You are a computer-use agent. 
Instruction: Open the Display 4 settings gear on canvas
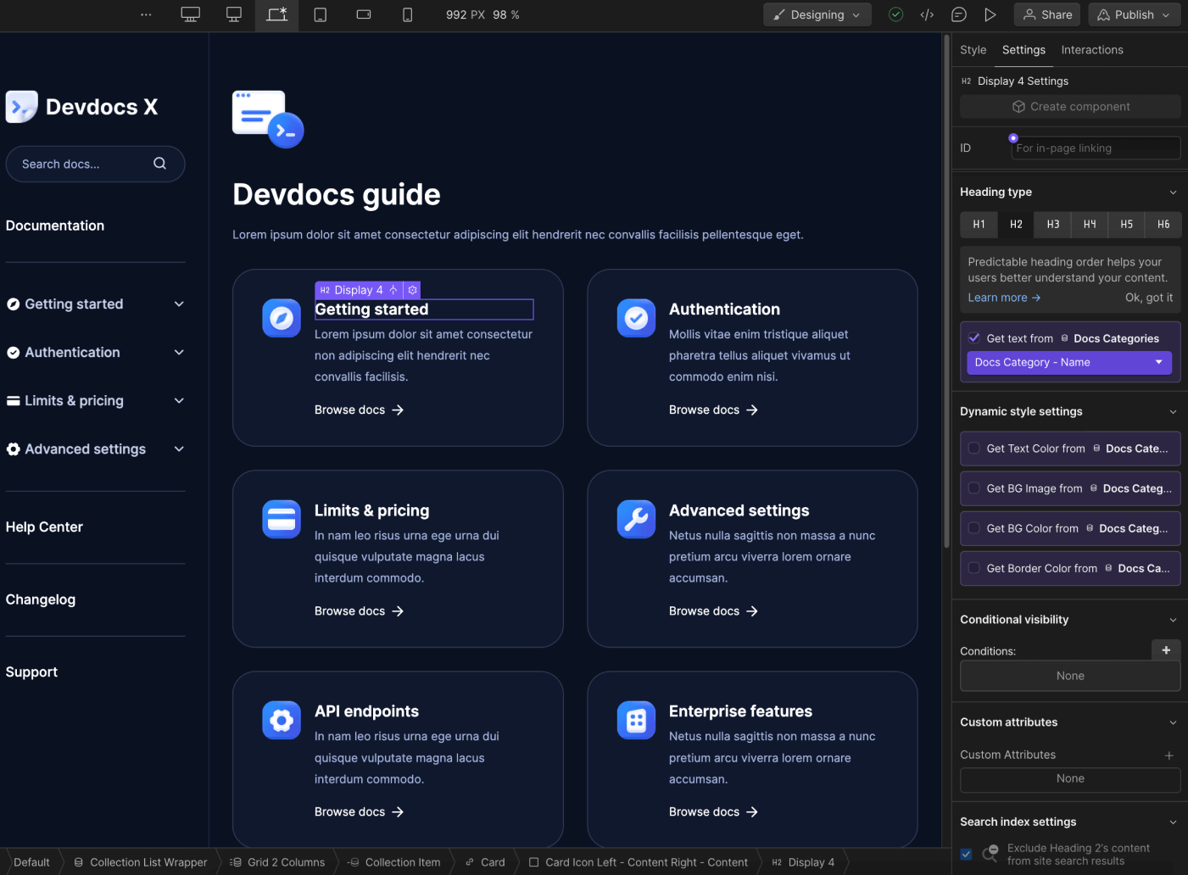click(413, 290)
